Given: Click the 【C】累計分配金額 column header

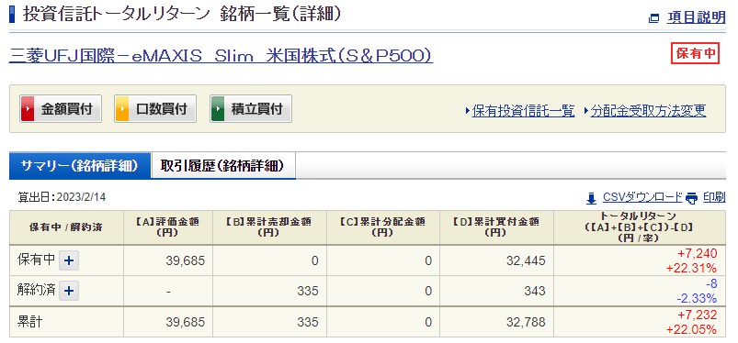Looking at the screenshot, I should click(x=383, y=227).
